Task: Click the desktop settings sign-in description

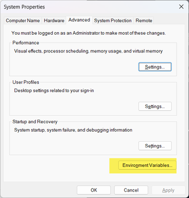Action: 54,91
